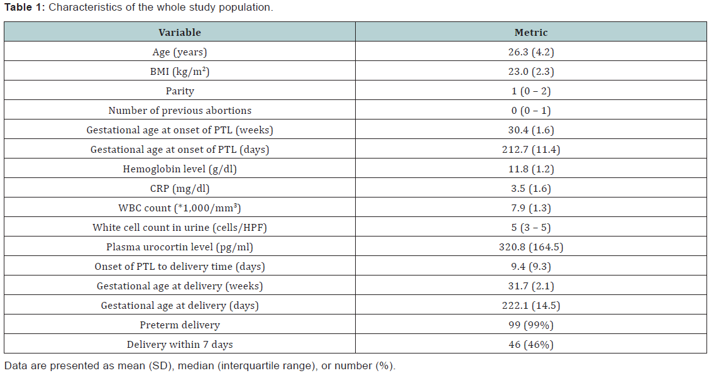Click the Hemoglobin level row label
This screenshot has width=709, height=373.
click(x=179, y=169)
